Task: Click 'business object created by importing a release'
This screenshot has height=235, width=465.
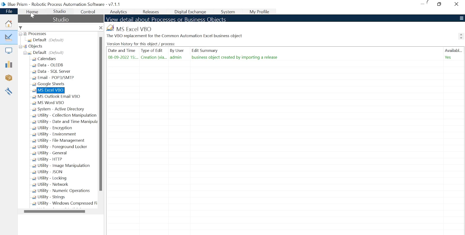Action: pos(234,57)
